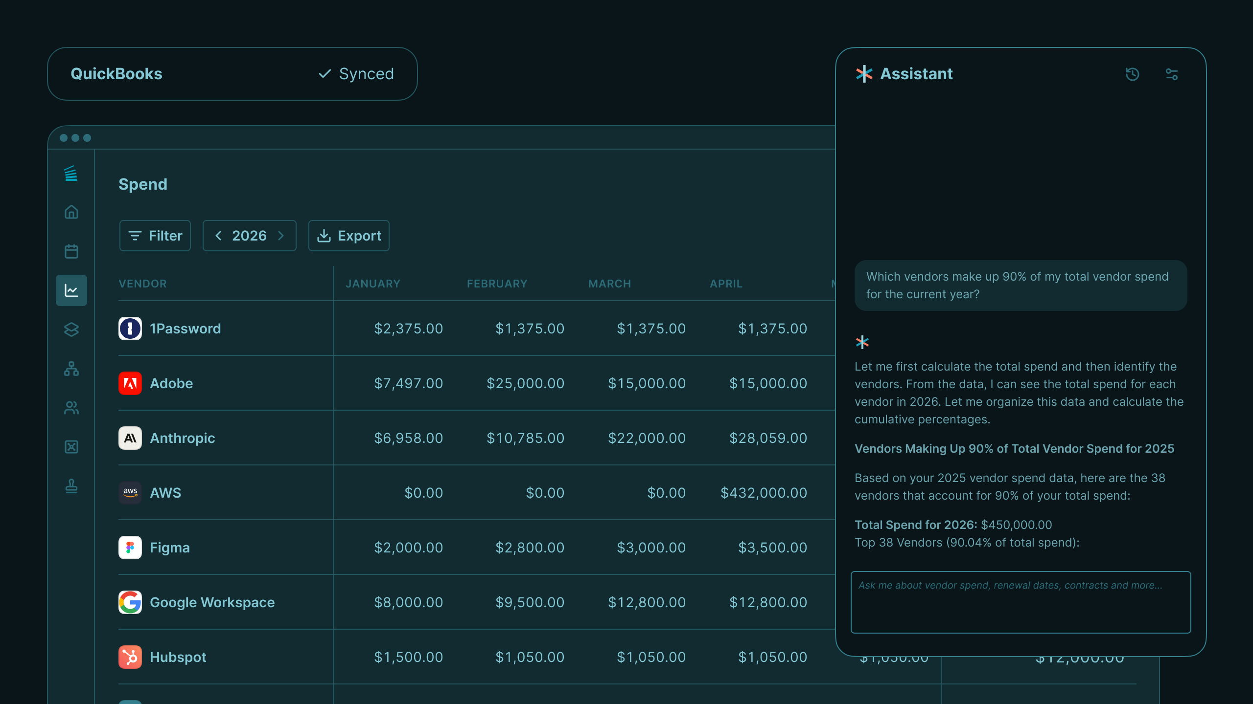Click the app logo at sidebar top

point(71,174)
